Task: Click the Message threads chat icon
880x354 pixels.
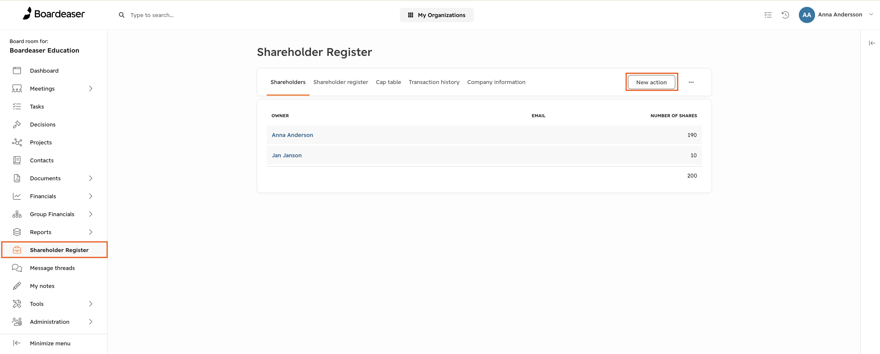Action: click(17, 268)
